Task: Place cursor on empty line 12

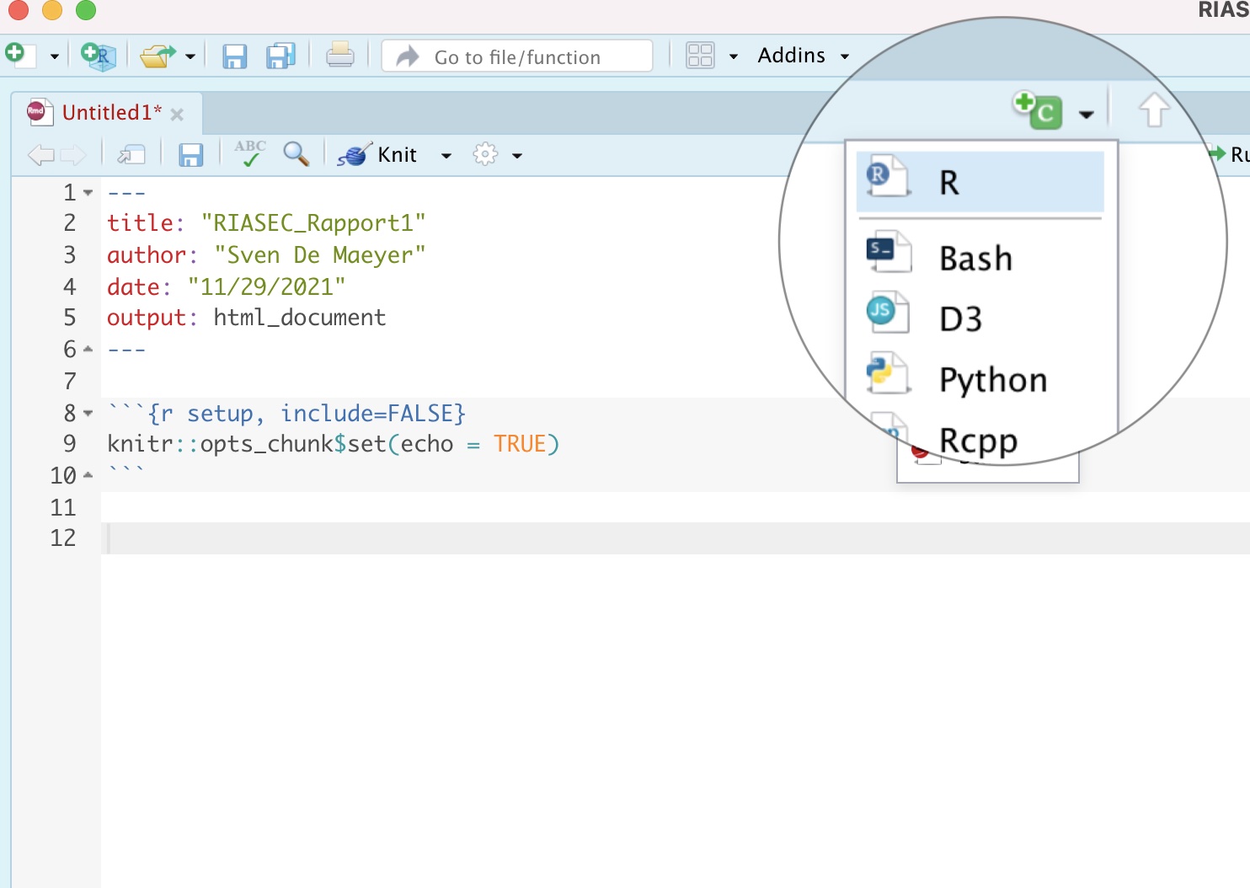Action: pyautogui.click(x=676, y=538)
